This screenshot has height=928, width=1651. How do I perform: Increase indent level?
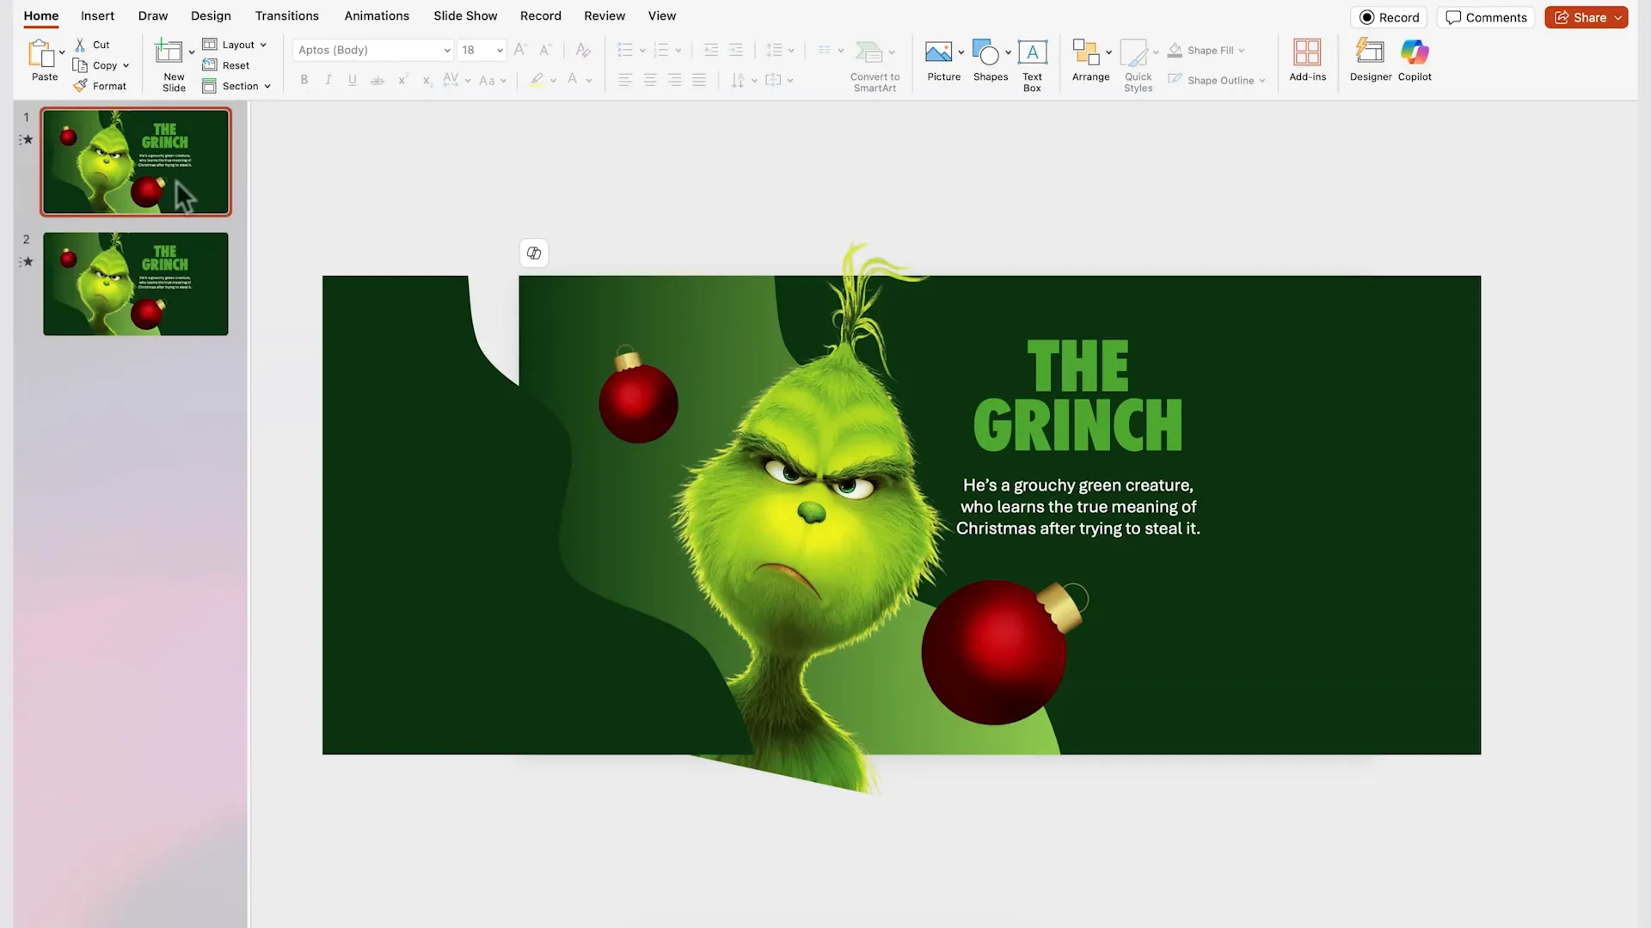tap(736, 50)
